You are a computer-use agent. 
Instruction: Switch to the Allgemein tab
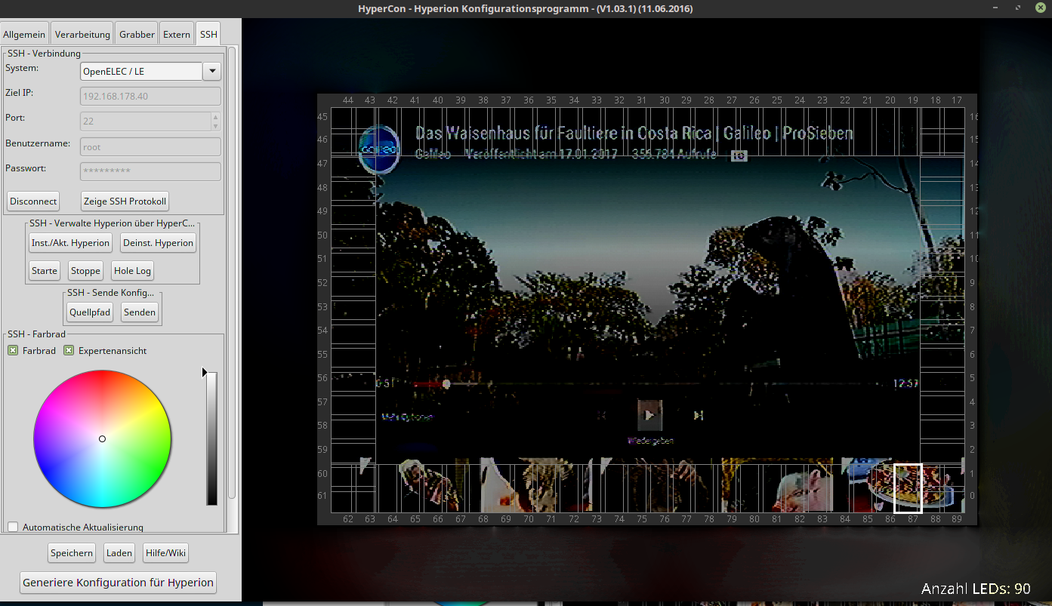[x=24, y=34]
